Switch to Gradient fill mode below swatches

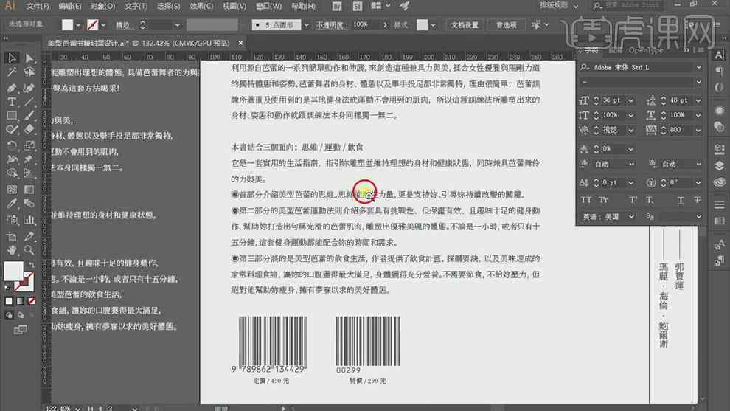click(20, 301)
